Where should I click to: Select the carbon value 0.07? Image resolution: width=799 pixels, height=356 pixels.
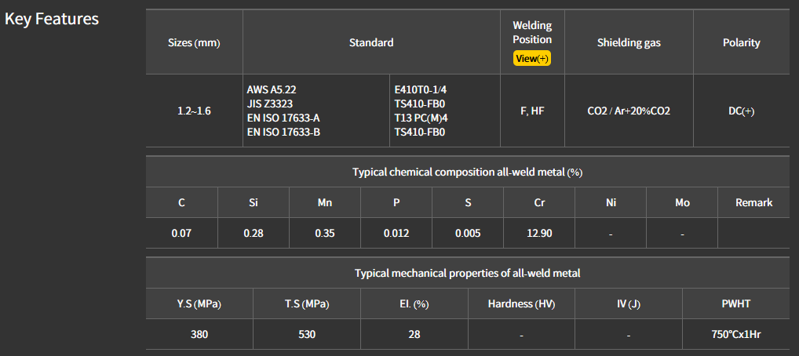pos(181,233)
